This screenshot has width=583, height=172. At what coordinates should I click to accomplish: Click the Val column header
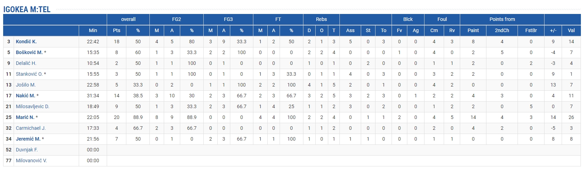click(x=571, y=30)
